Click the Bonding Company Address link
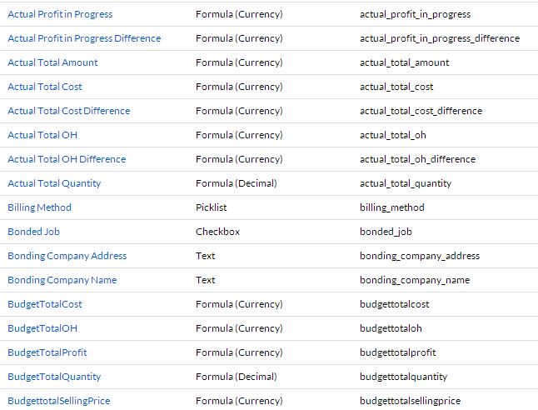This screenshot has width=538, height=410. click(67, 256)
